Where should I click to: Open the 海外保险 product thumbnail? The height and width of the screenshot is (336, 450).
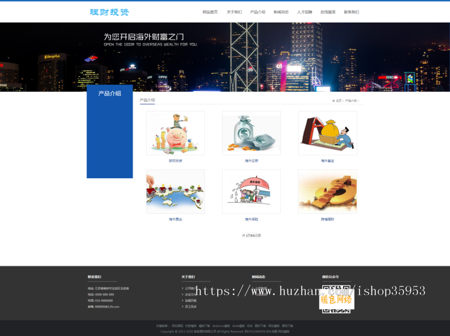tap(251, 191)
